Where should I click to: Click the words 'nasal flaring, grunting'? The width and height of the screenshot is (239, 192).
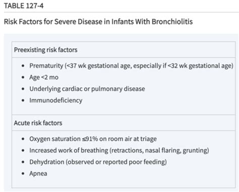[176, 150]
